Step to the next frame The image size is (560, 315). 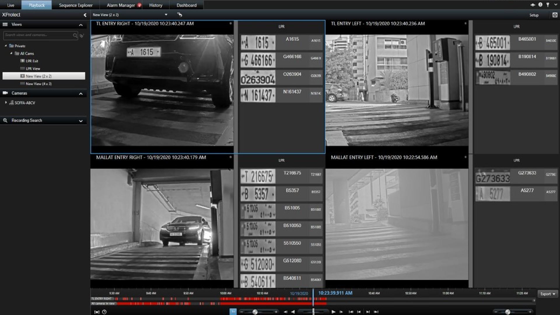point(341,312)
